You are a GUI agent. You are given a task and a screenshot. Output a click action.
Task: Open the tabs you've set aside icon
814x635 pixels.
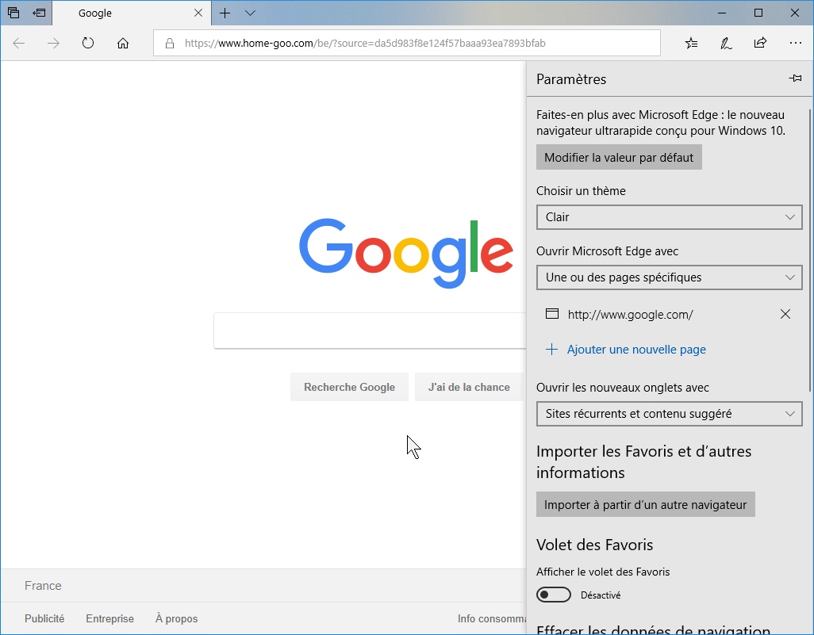tap(13, 13)
